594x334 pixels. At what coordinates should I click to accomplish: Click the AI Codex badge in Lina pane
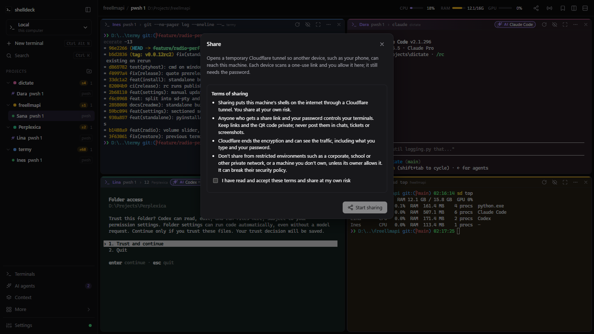tap(186, 182)
